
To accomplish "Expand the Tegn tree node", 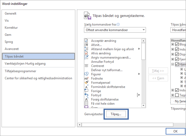I will click(173, 95).
